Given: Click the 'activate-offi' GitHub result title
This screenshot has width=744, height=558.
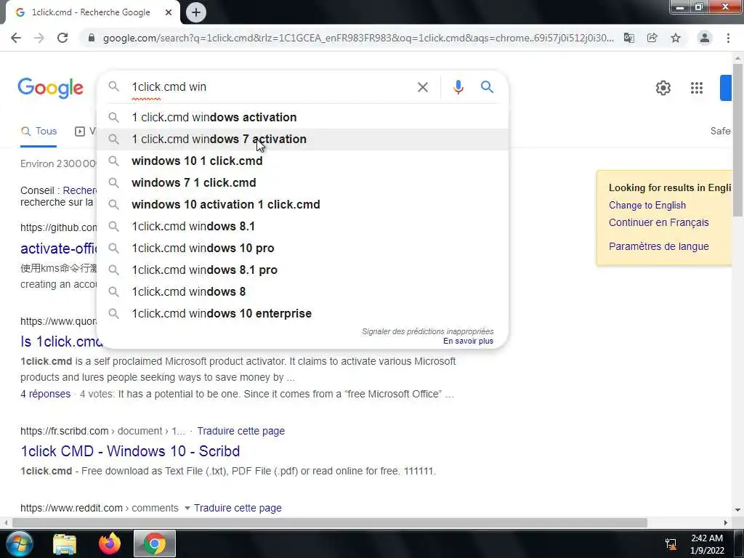Looking at the screenshot, I should pyautogui.click(x=58, y=248).
